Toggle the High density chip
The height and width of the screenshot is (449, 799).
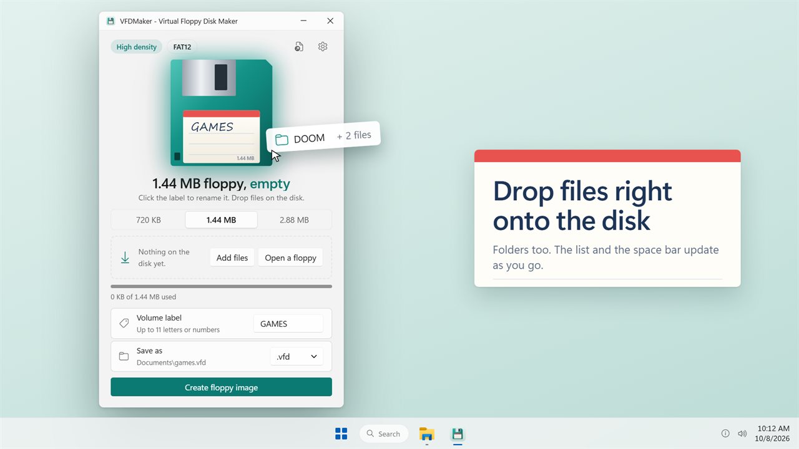[x=137, y=47]
